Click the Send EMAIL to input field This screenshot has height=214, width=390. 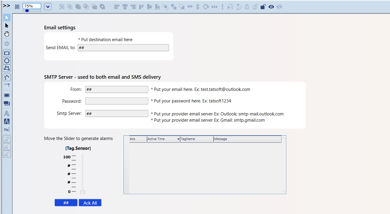tap(123, 48)
